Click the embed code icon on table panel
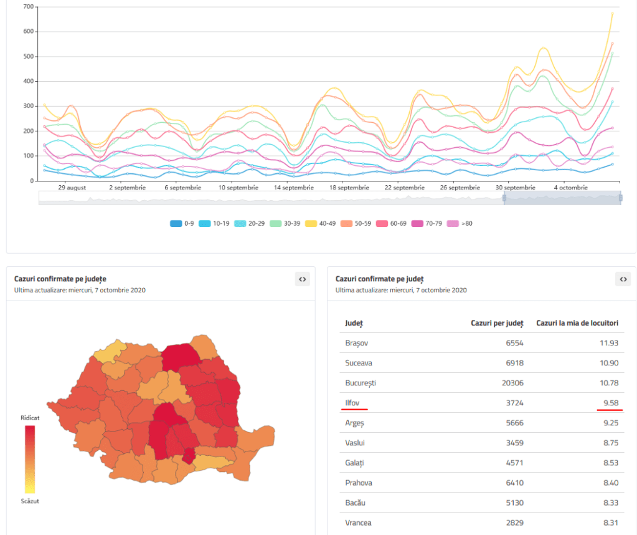Screen dimensions: 637x535 [x=623, y=279]
